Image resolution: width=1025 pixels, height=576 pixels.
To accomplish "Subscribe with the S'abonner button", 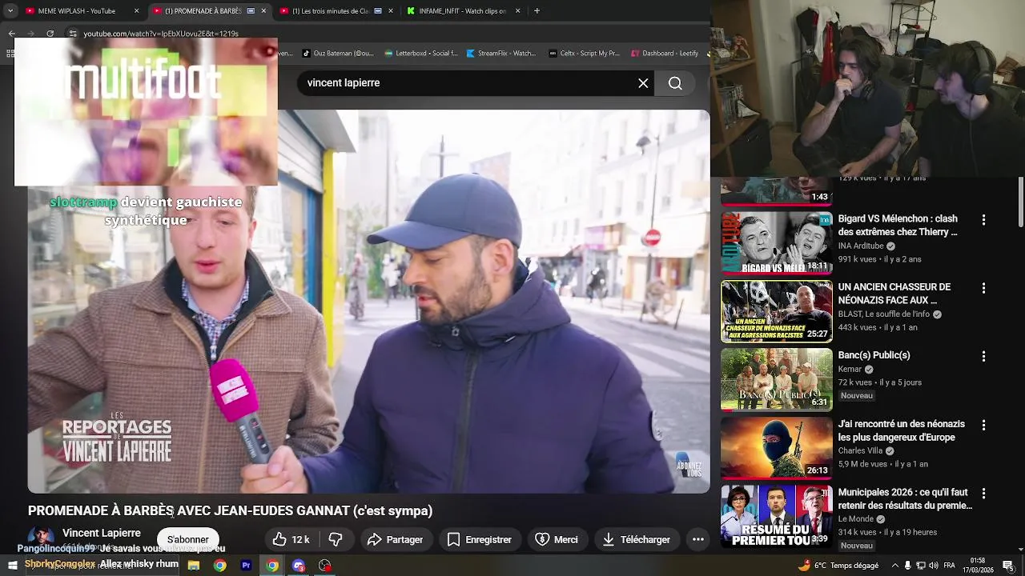I will (x=187, y=540).
